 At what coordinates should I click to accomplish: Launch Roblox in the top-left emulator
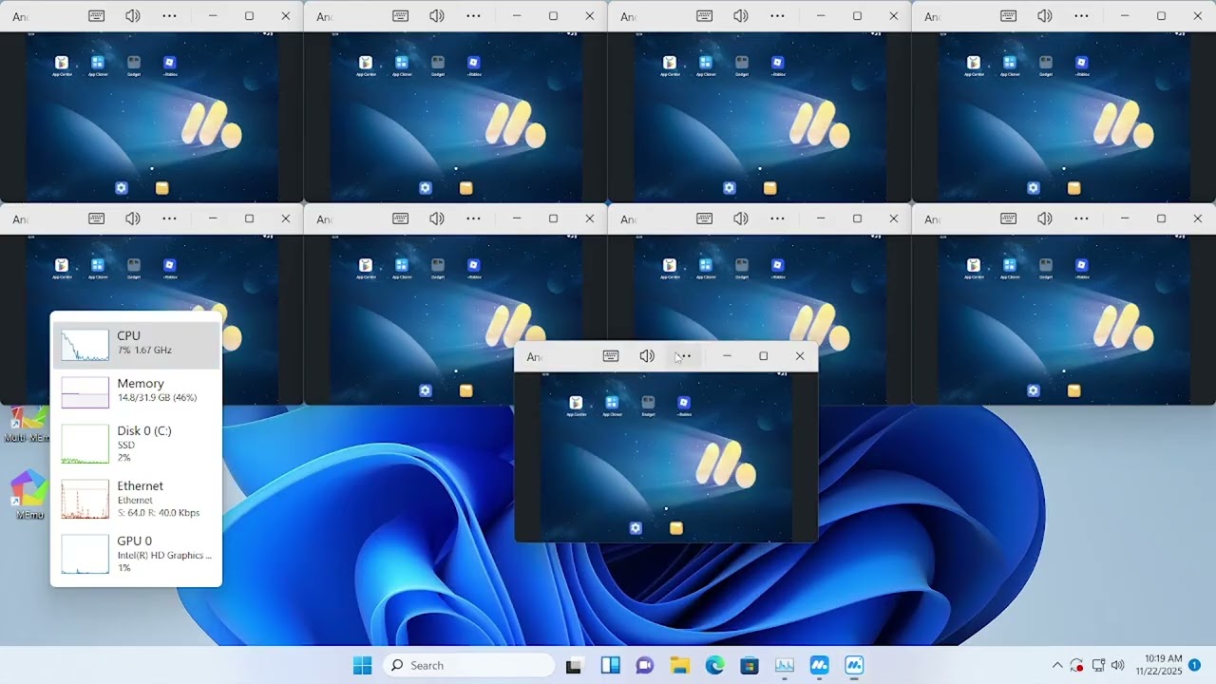pyautogui.click(x=169, y=66)
